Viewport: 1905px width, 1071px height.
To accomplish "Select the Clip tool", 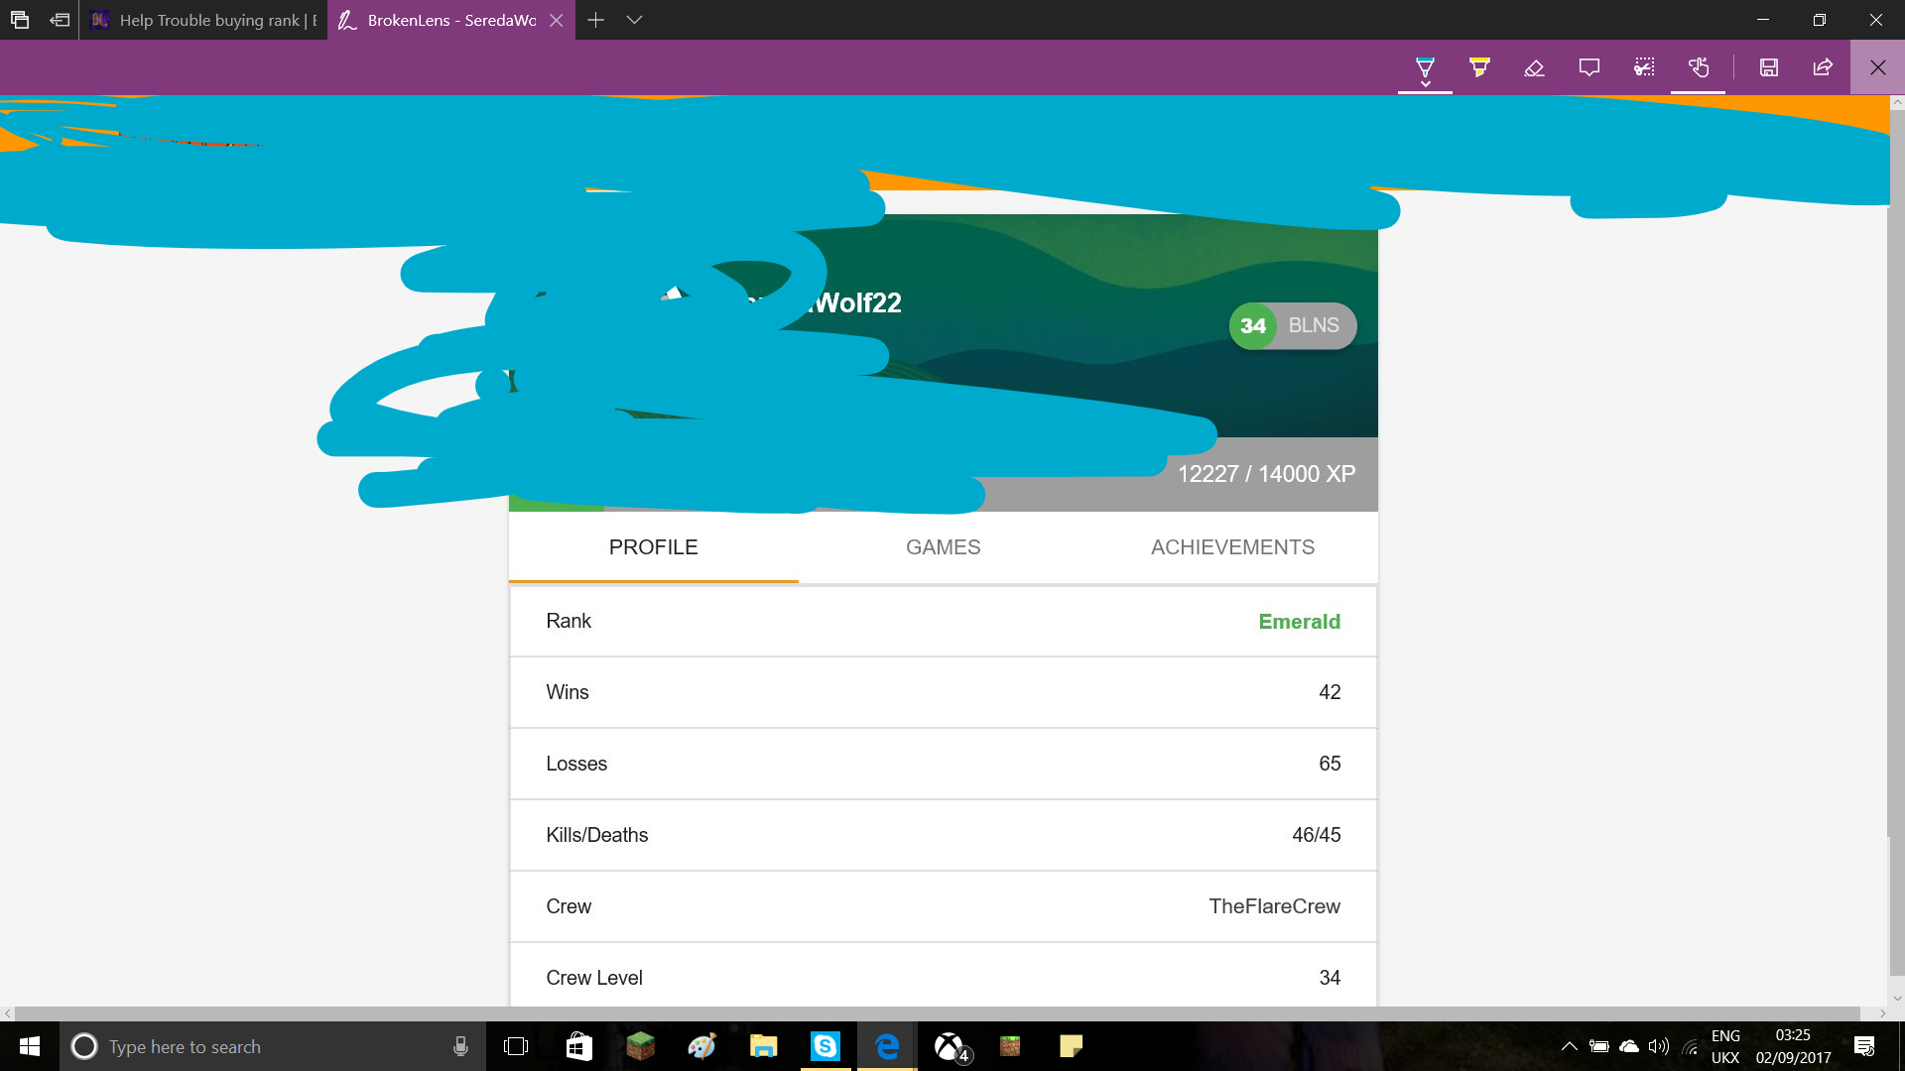I will (1644, 68).
